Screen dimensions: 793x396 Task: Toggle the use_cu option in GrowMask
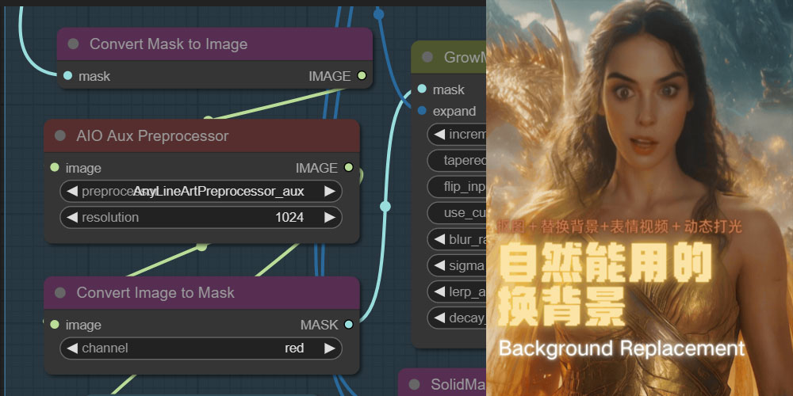tap(458, 213)
